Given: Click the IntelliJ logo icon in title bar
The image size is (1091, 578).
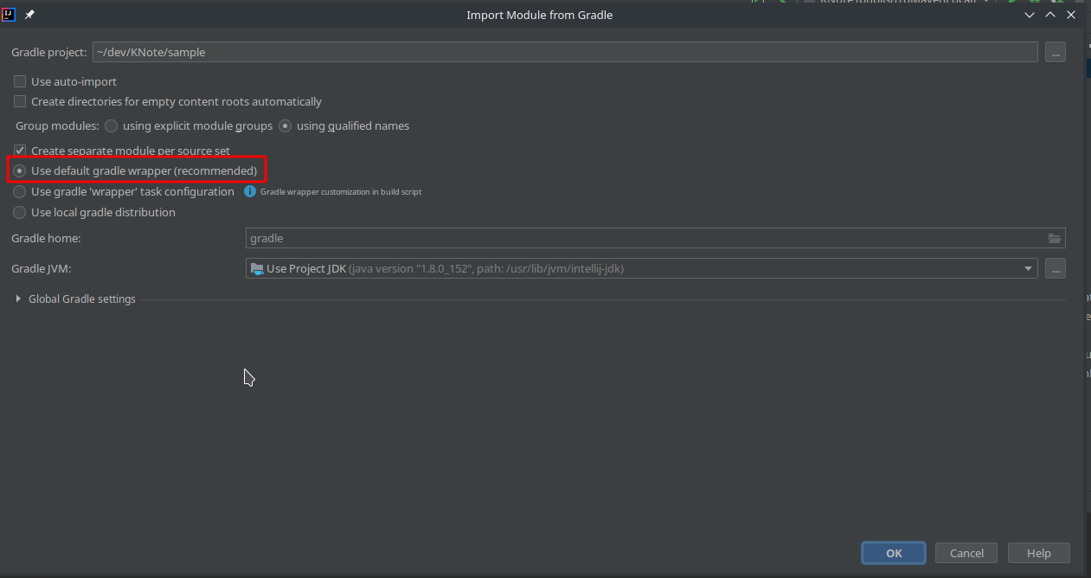Looking at the screenshot, I should click(9, 15).
